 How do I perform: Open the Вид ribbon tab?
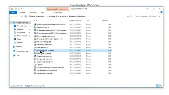(43, 12)
